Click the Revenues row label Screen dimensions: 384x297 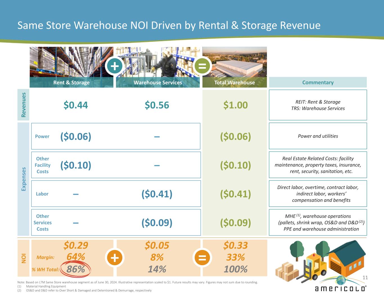click(24, 105)
